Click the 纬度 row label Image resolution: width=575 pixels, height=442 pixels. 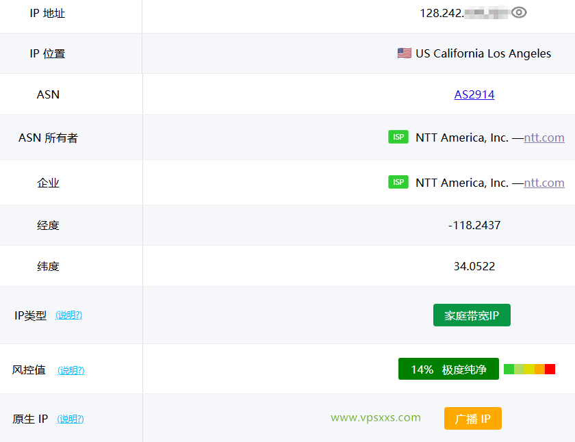(48, 266)
